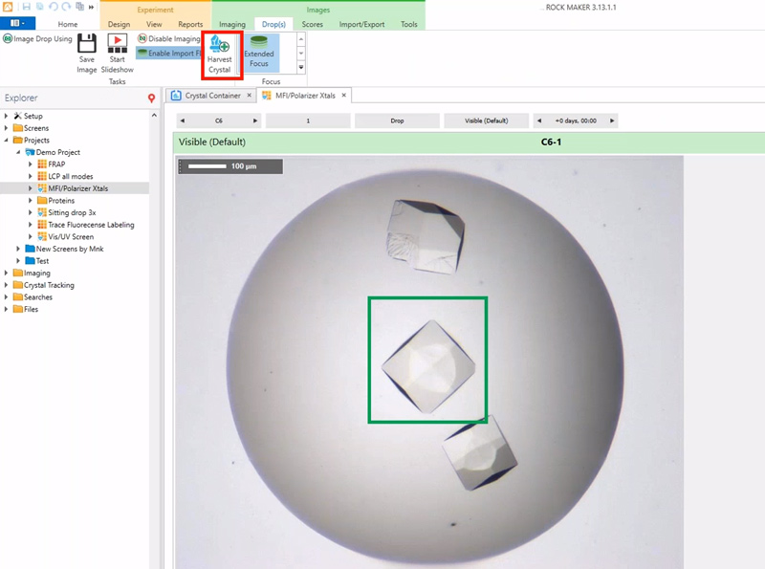The width and height of the screenshot is (765, 569).
Task: Go to next well after C6
Action: 254,121
